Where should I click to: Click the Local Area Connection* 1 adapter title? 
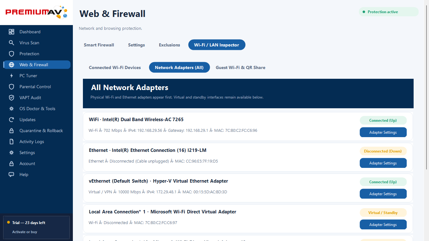pyautogui.click(x=162, y=212)
